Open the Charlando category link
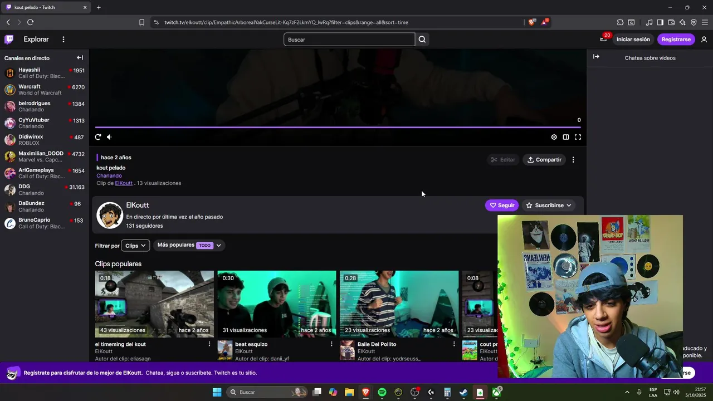 click(x=109, y=175)
